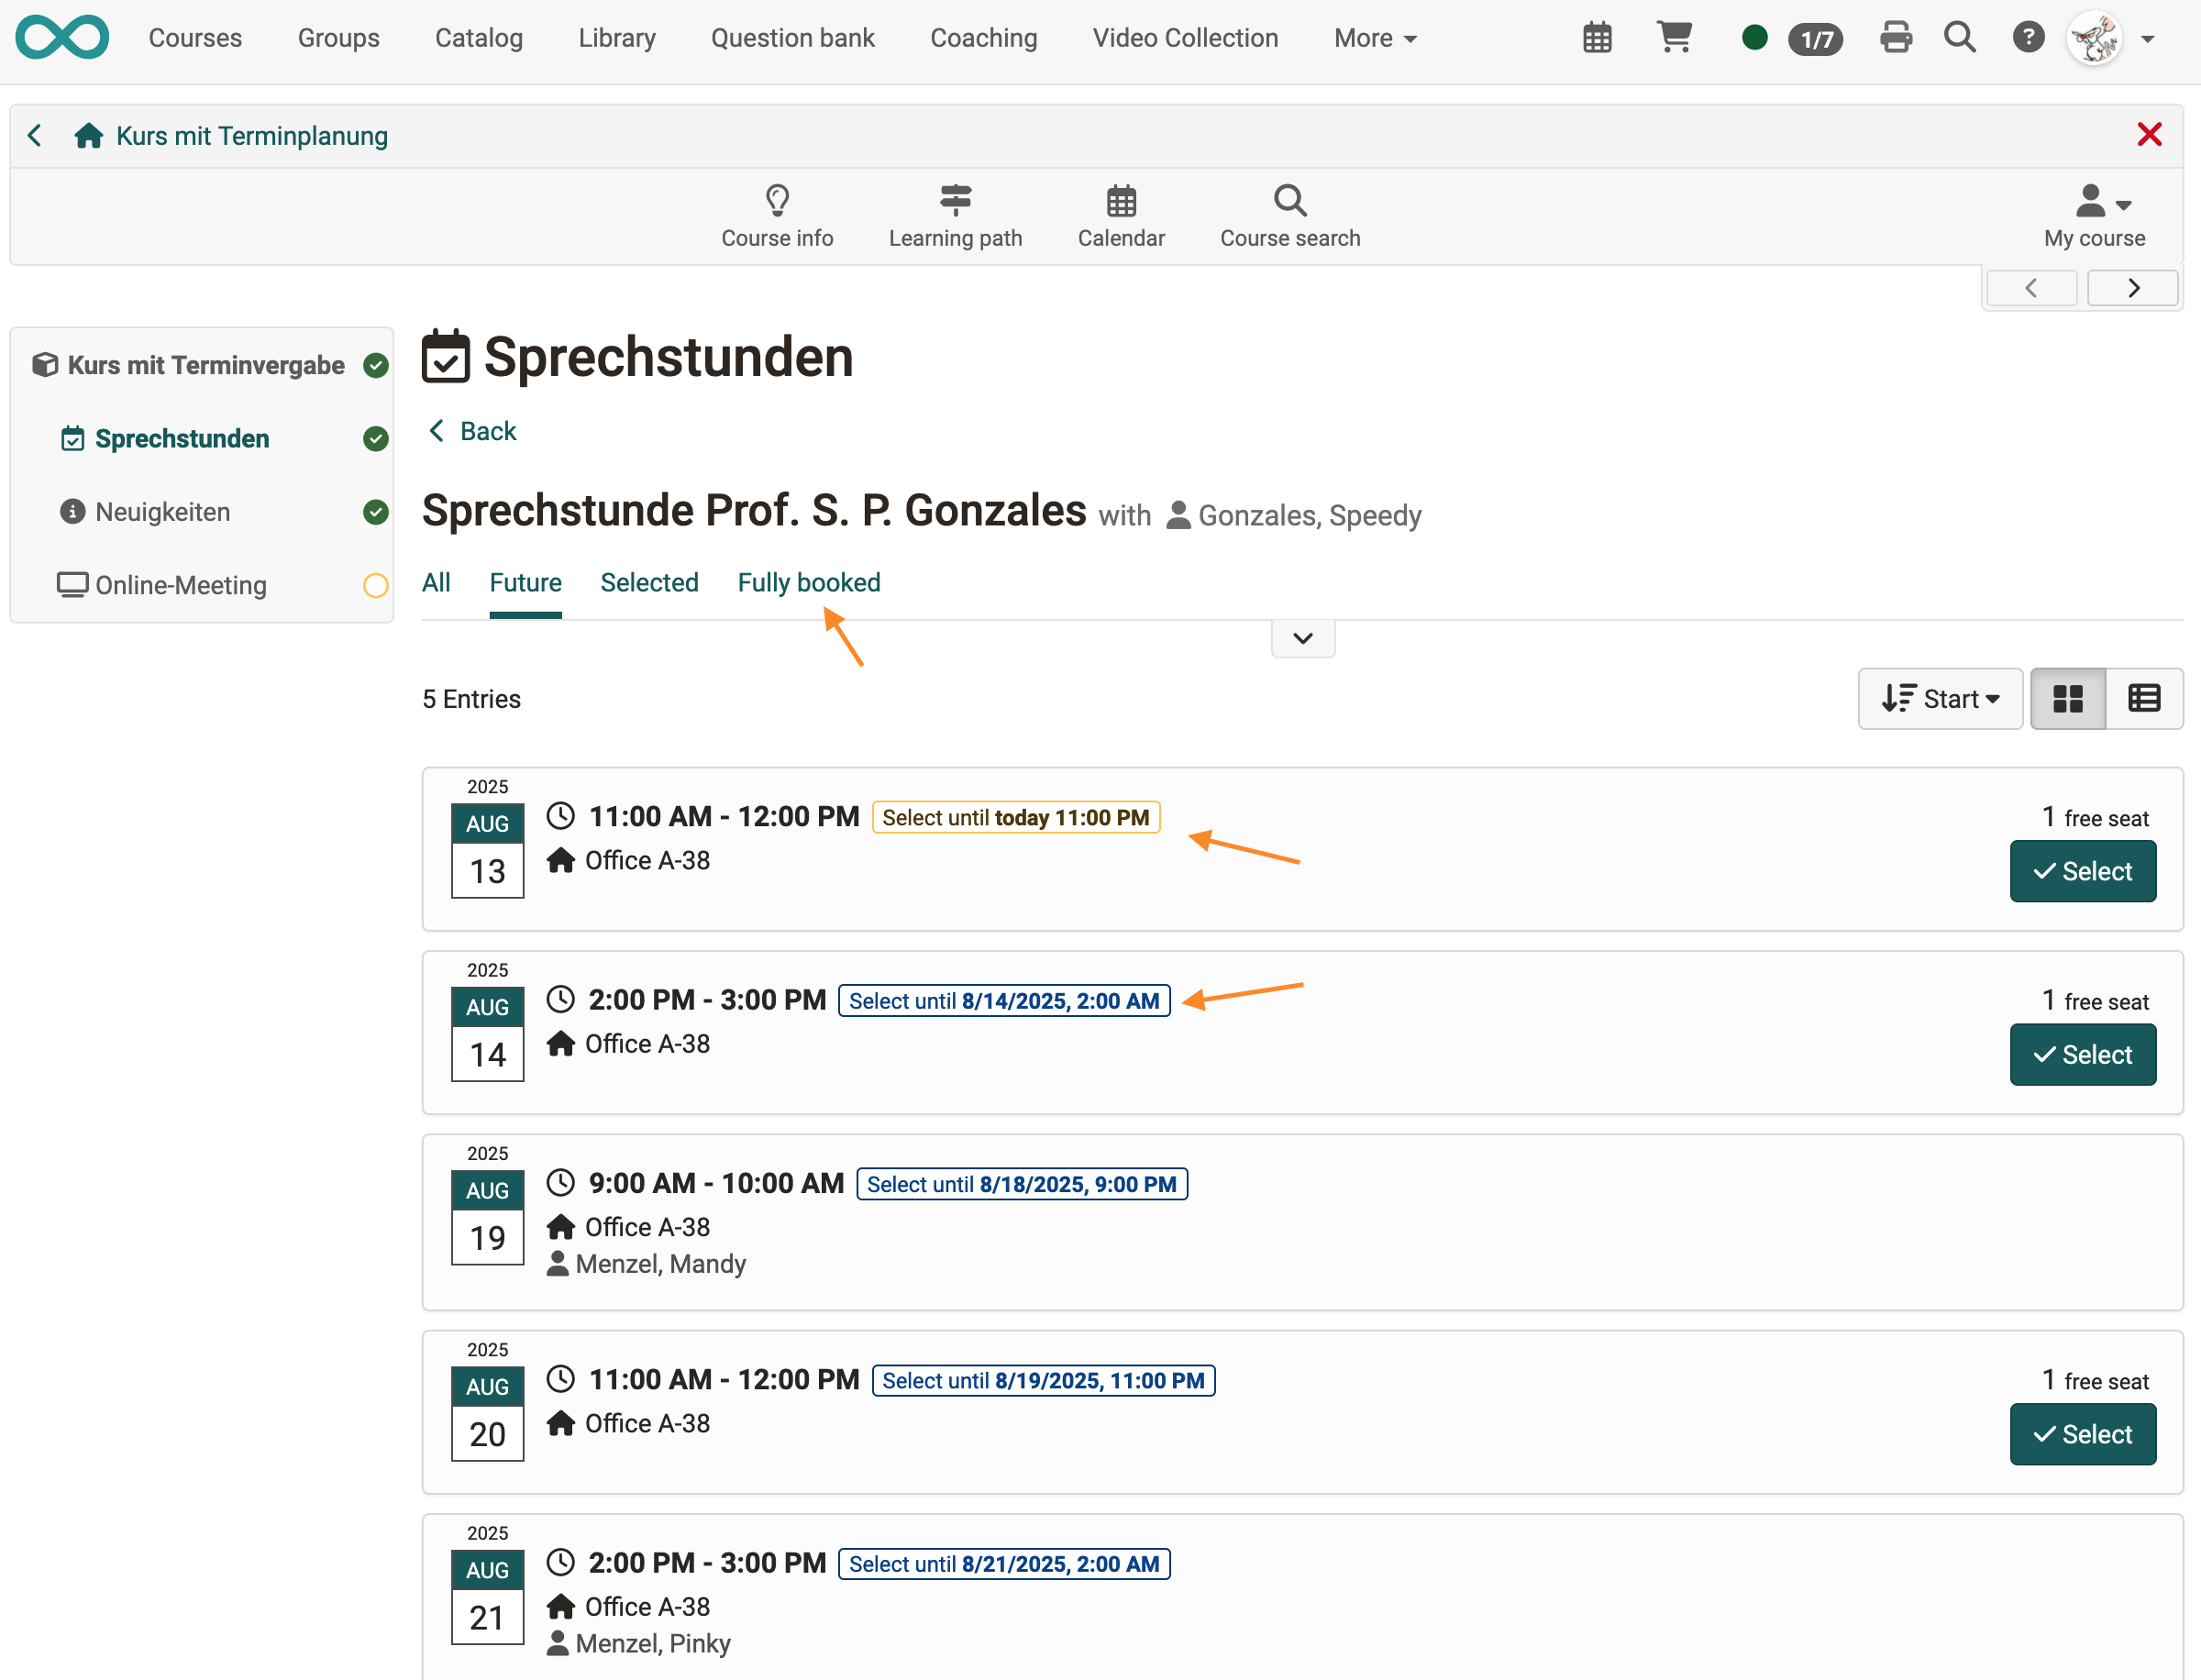Select the Aug 13 appointment
Viewport: 2201px width, 1680px height.
2082,871
